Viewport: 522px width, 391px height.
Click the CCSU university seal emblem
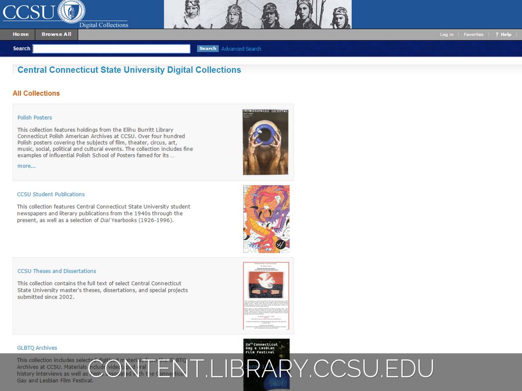click(x=71, y=11)
